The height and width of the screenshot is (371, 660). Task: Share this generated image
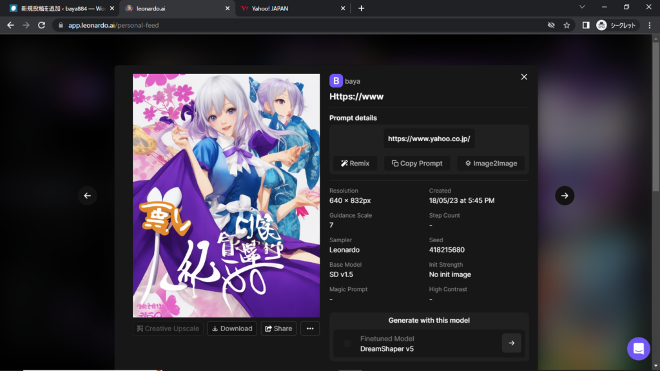tap(278, 328)
